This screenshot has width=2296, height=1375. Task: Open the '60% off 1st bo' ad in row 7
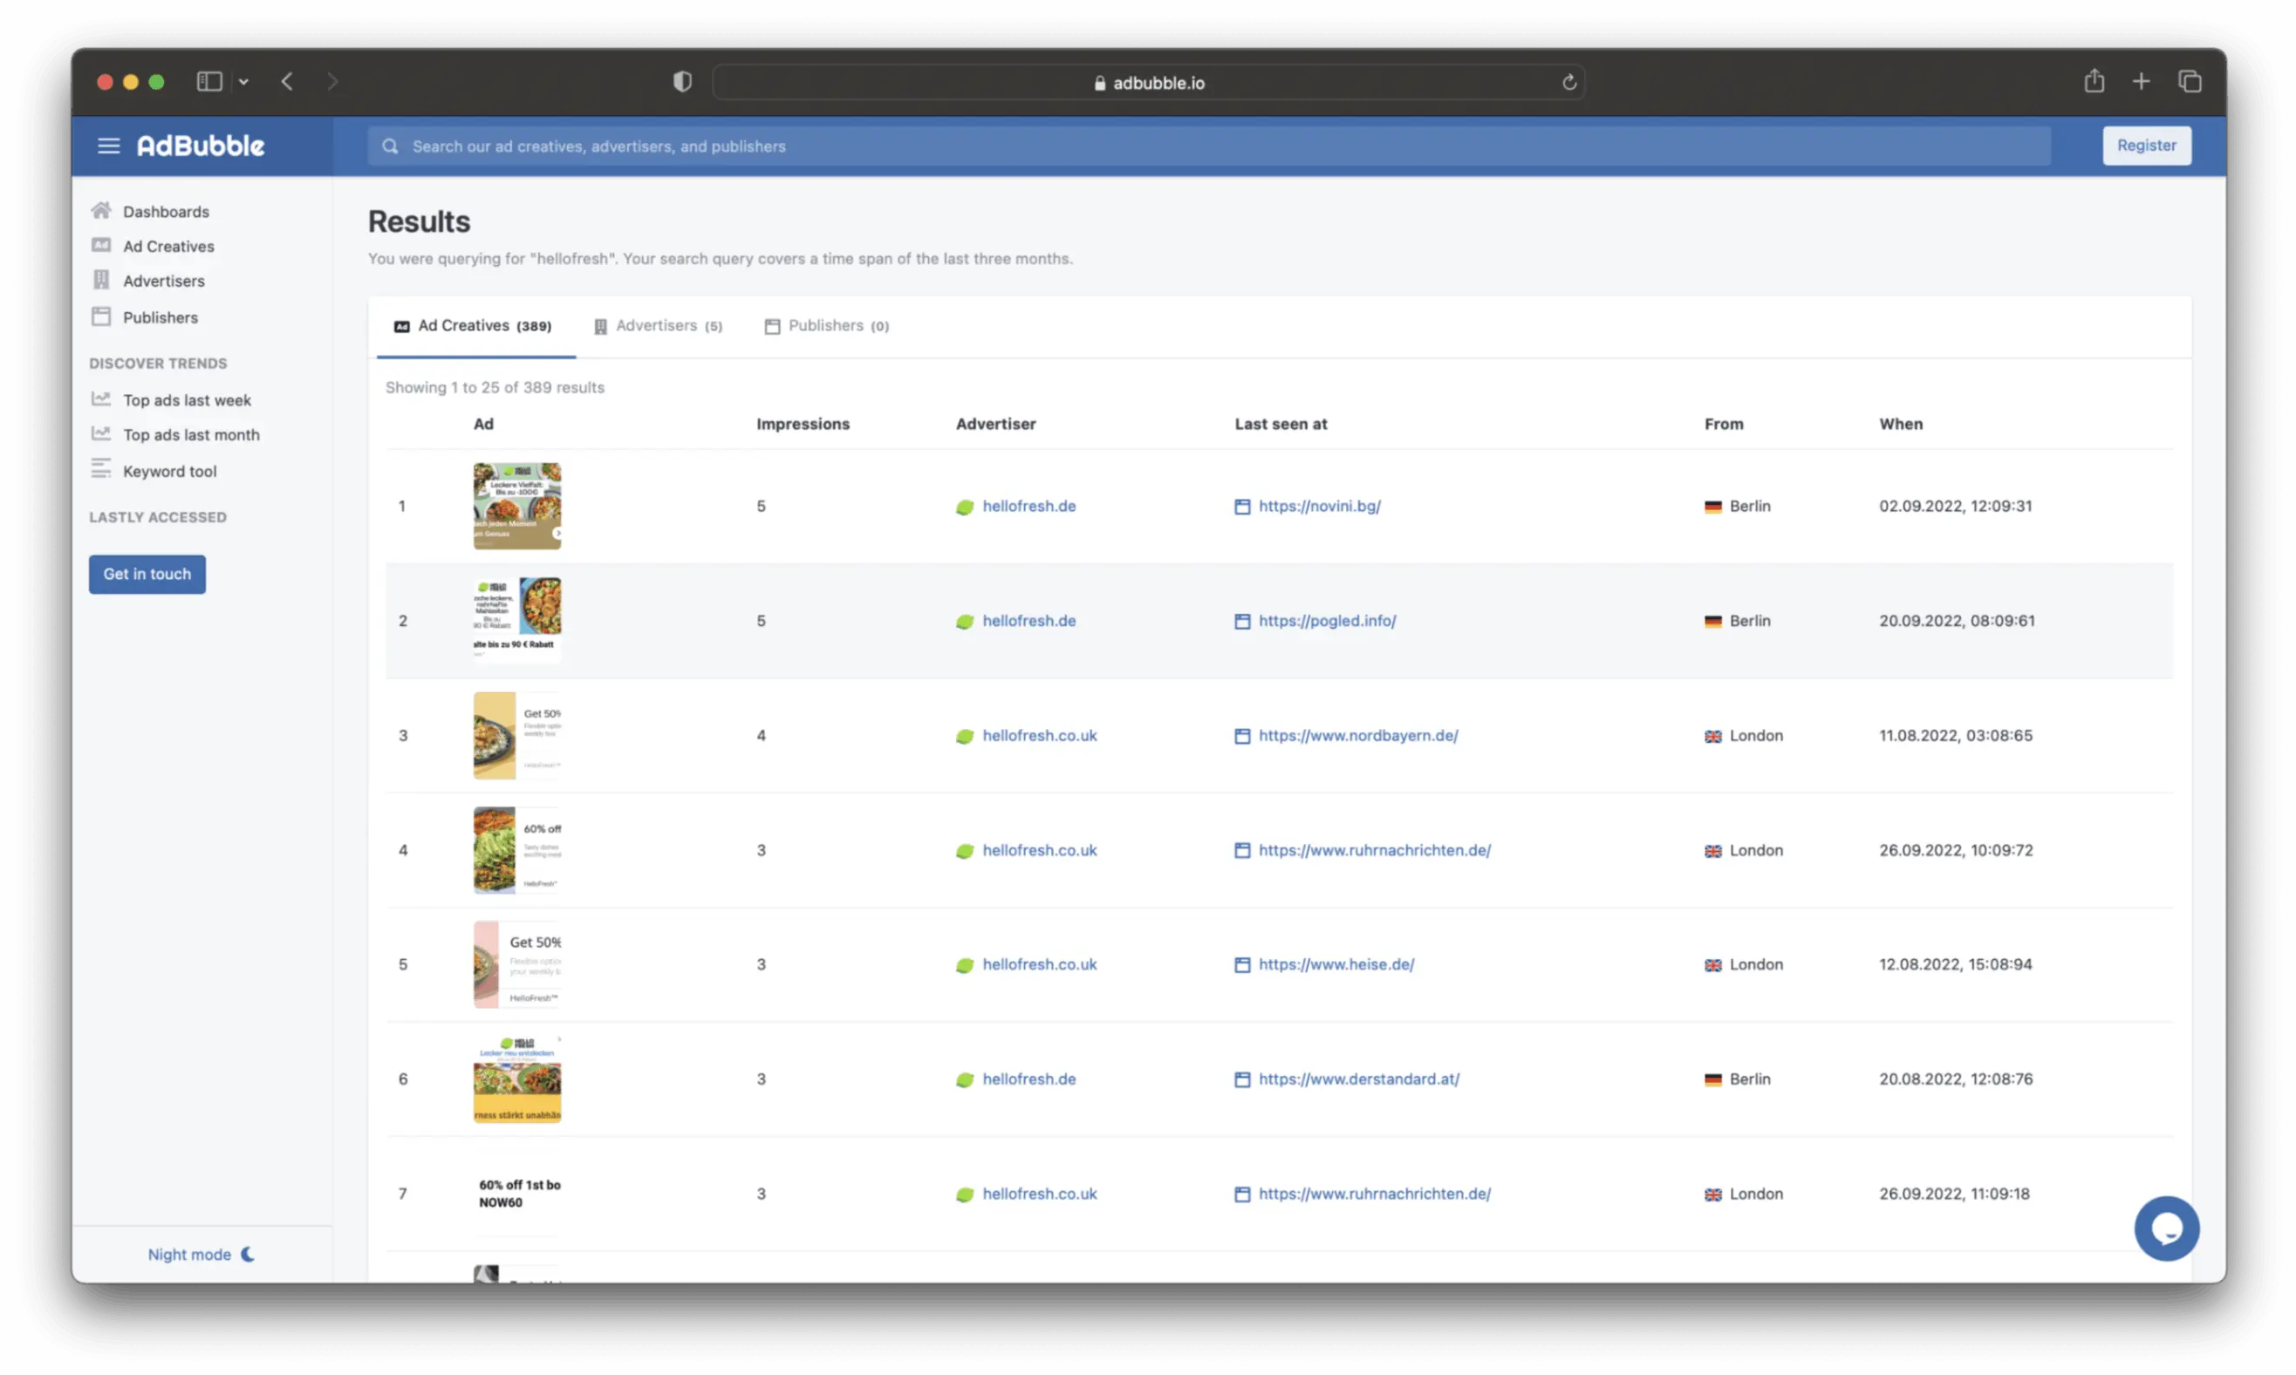[517, 1194]
